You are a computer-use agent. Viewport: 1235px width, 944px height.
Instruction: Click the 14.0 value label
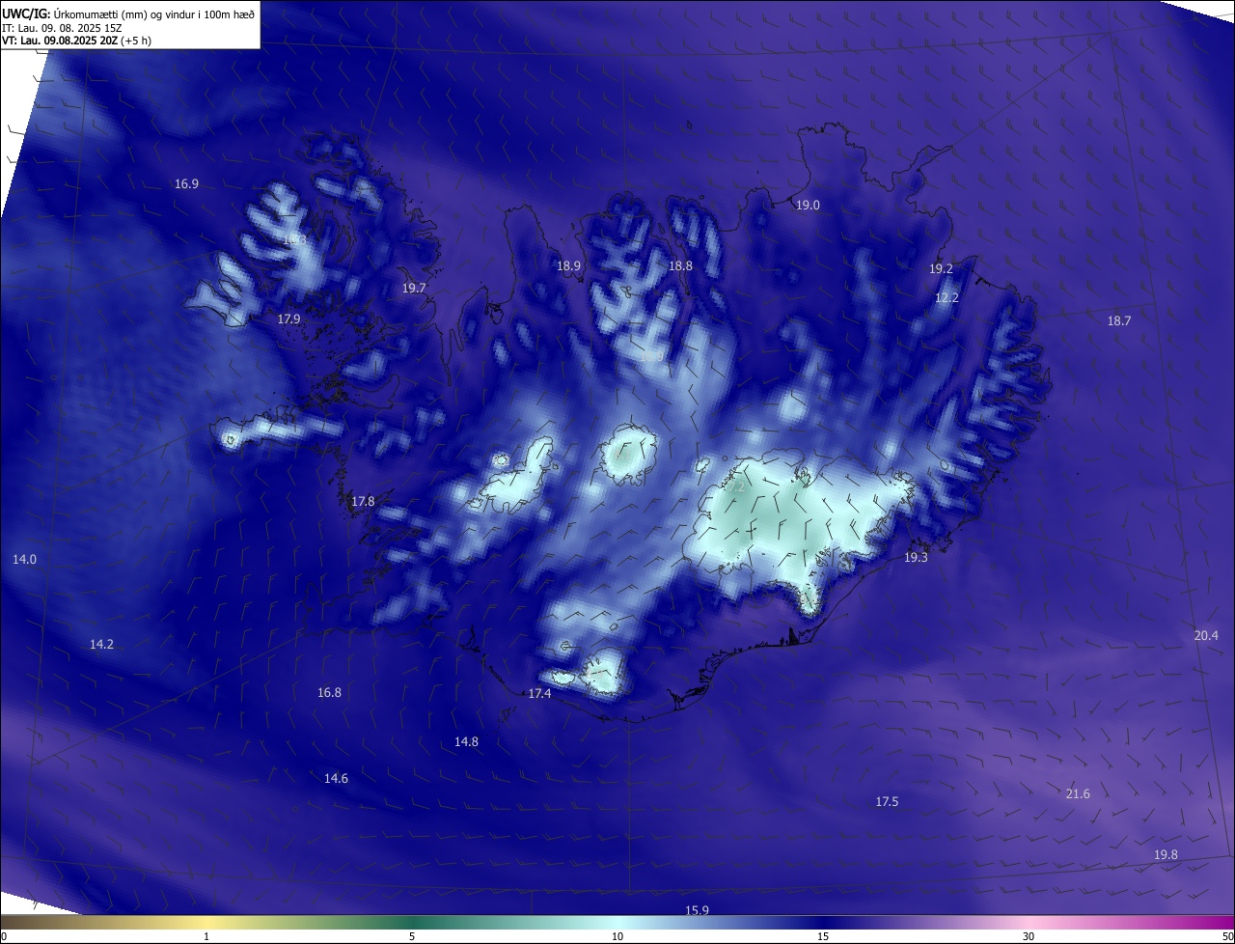click(24, 559)
